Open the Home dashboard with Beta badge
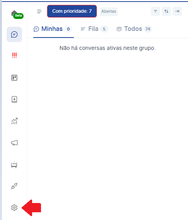This screenshot has height=220, width=188. [x=16, y=14]
